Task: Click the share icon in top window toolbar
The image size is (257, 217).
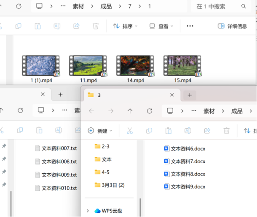Action: [x=76, y=26]
